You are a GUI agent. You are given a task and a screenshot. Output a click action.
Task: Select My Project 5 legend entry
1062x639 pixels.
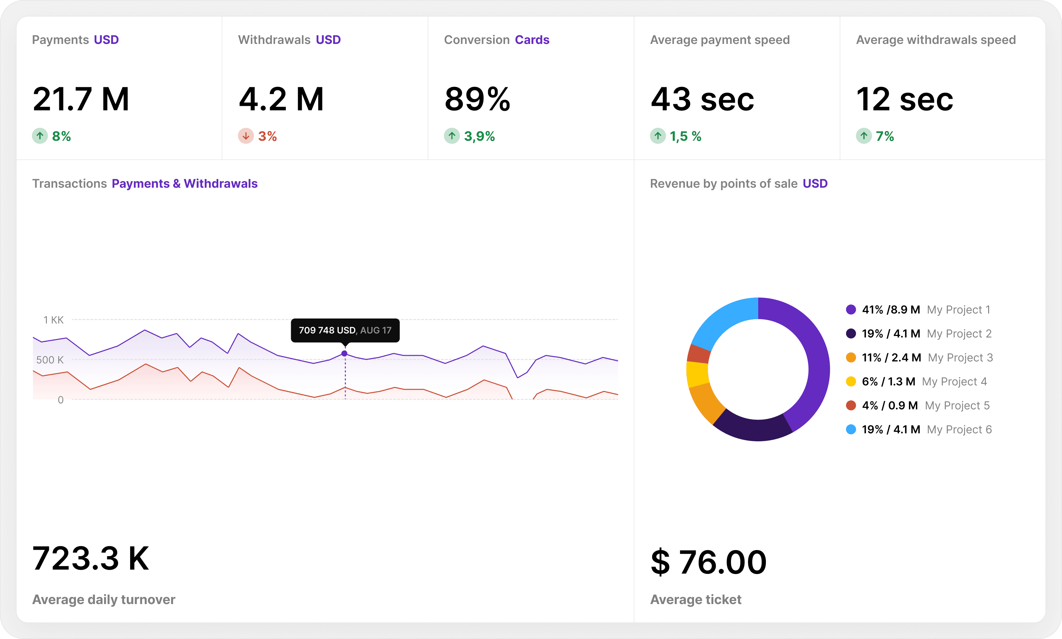point(957,405)
